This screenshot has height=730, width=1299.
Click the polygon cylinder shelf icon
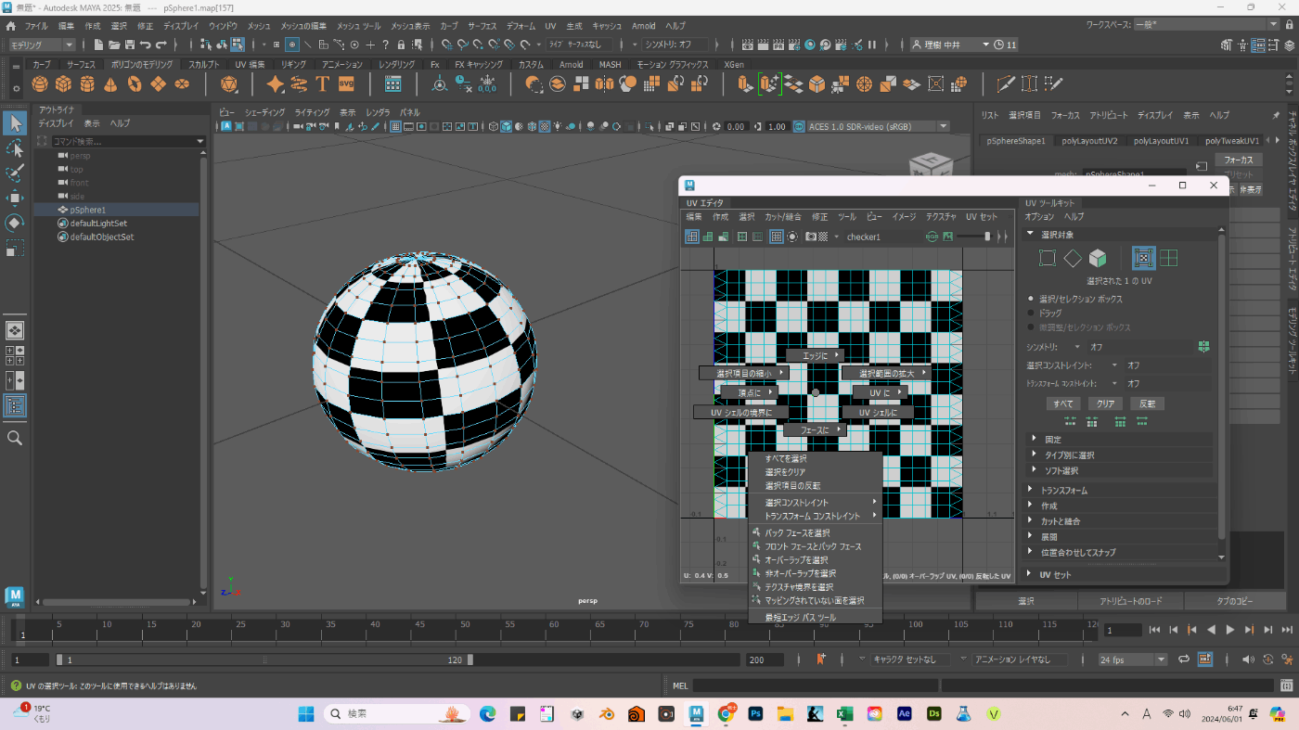click(x=87, y=84)
